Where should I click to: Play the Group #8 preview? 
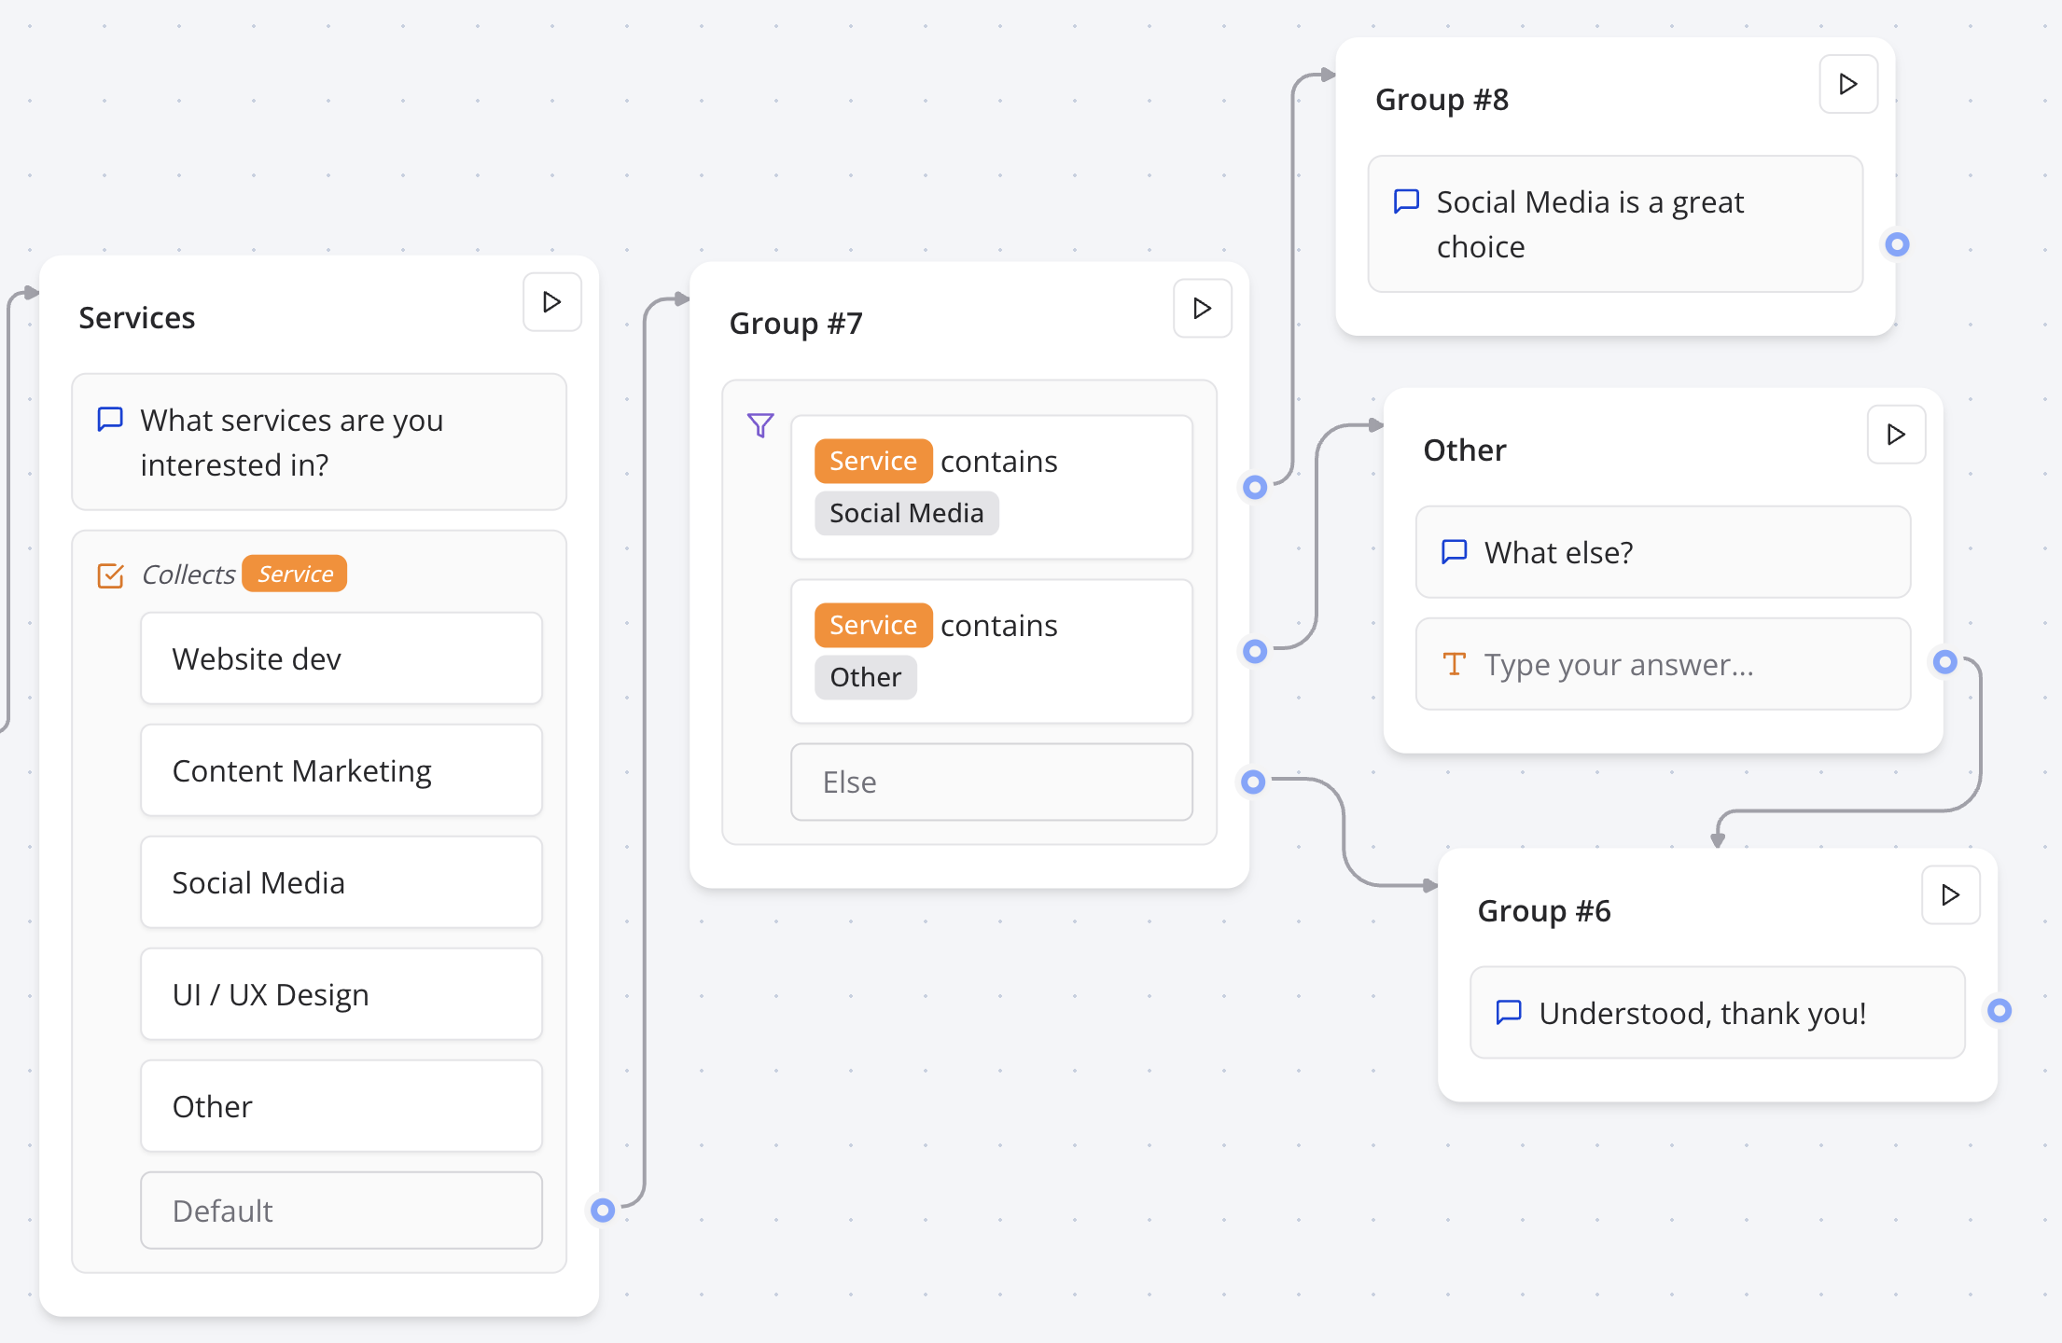pyautogui.click(x=1847, y=84)
